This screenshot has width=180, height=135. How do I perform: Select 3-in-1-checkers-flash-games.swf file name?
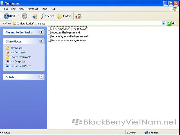69,28
